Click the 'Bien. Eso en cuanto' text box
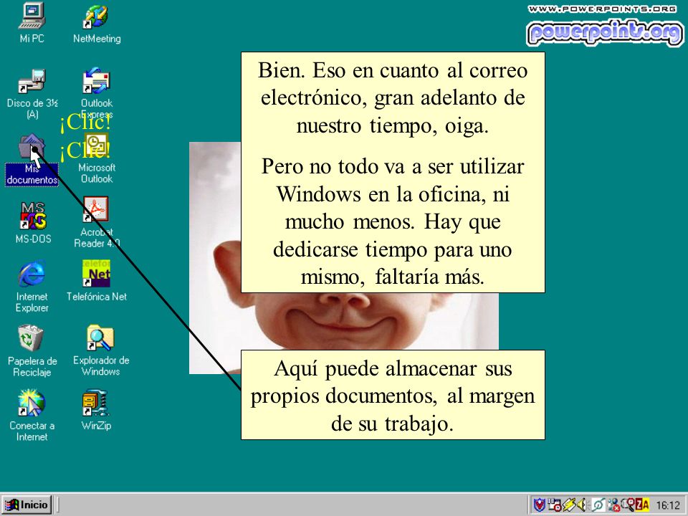Image resolution: width=688 pixels, height=516 pixels. click(393, 173)
